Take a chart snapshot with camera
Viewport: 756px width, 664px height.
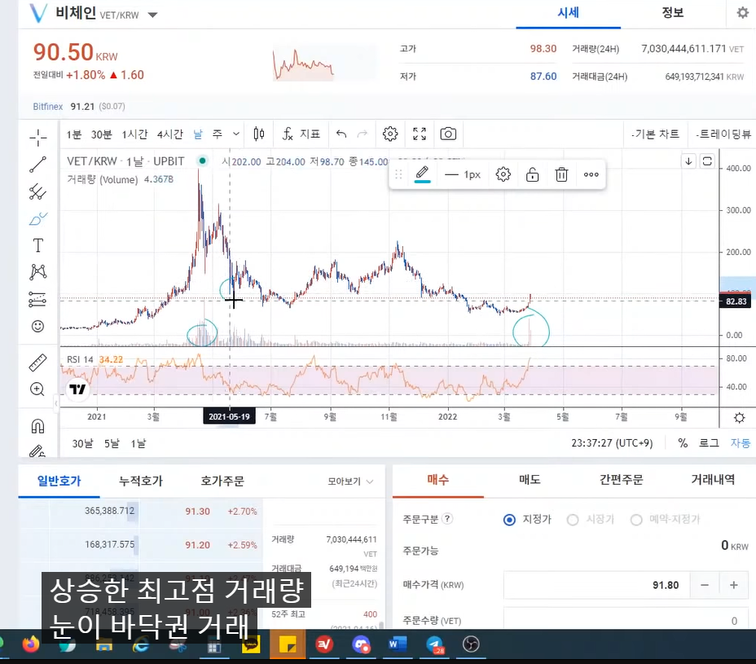[x=448, y=134]
